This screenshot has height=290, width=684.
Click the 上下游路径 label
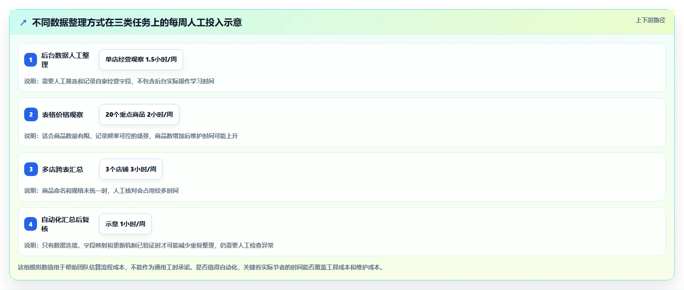[650, 20]
